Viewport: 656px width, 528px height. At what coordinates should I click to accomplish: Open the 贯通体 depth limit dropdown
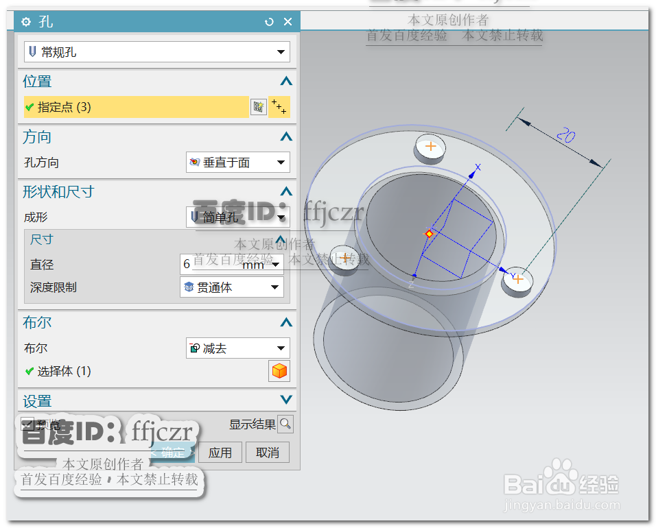coord(232,287)
